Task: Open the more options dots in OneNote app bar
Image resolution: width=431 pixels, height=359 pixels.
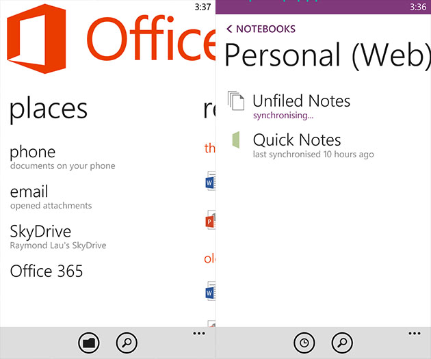Action: (x=415, y=334)
